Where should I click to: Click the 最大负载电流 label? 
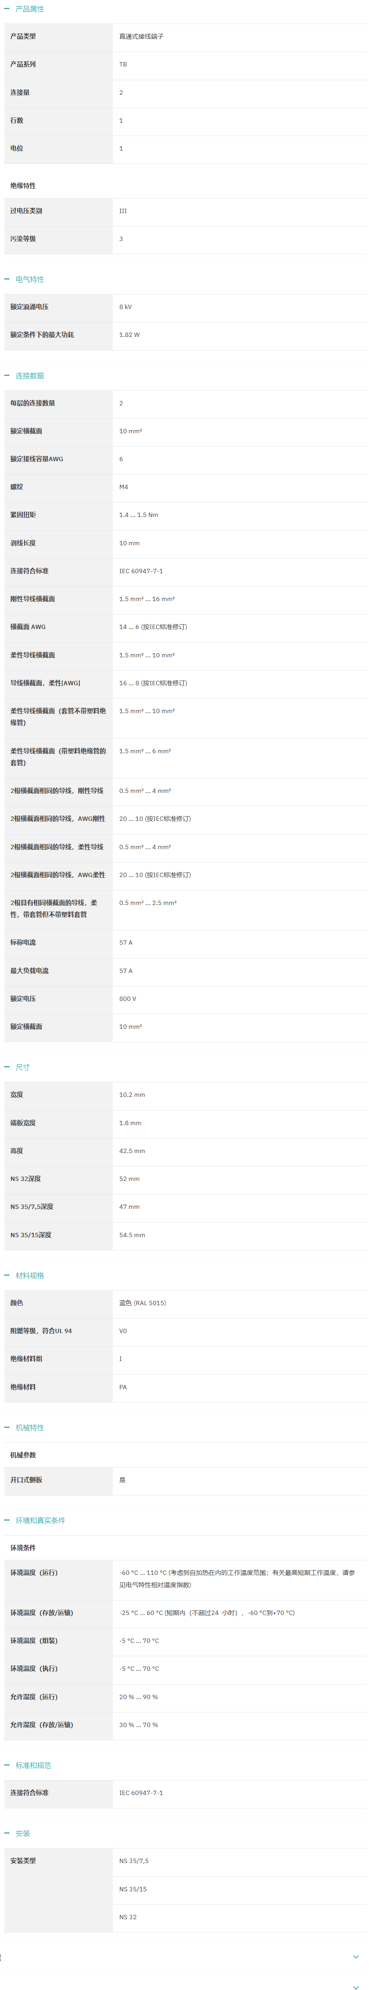pyautogui.click(x=29, y=971)
